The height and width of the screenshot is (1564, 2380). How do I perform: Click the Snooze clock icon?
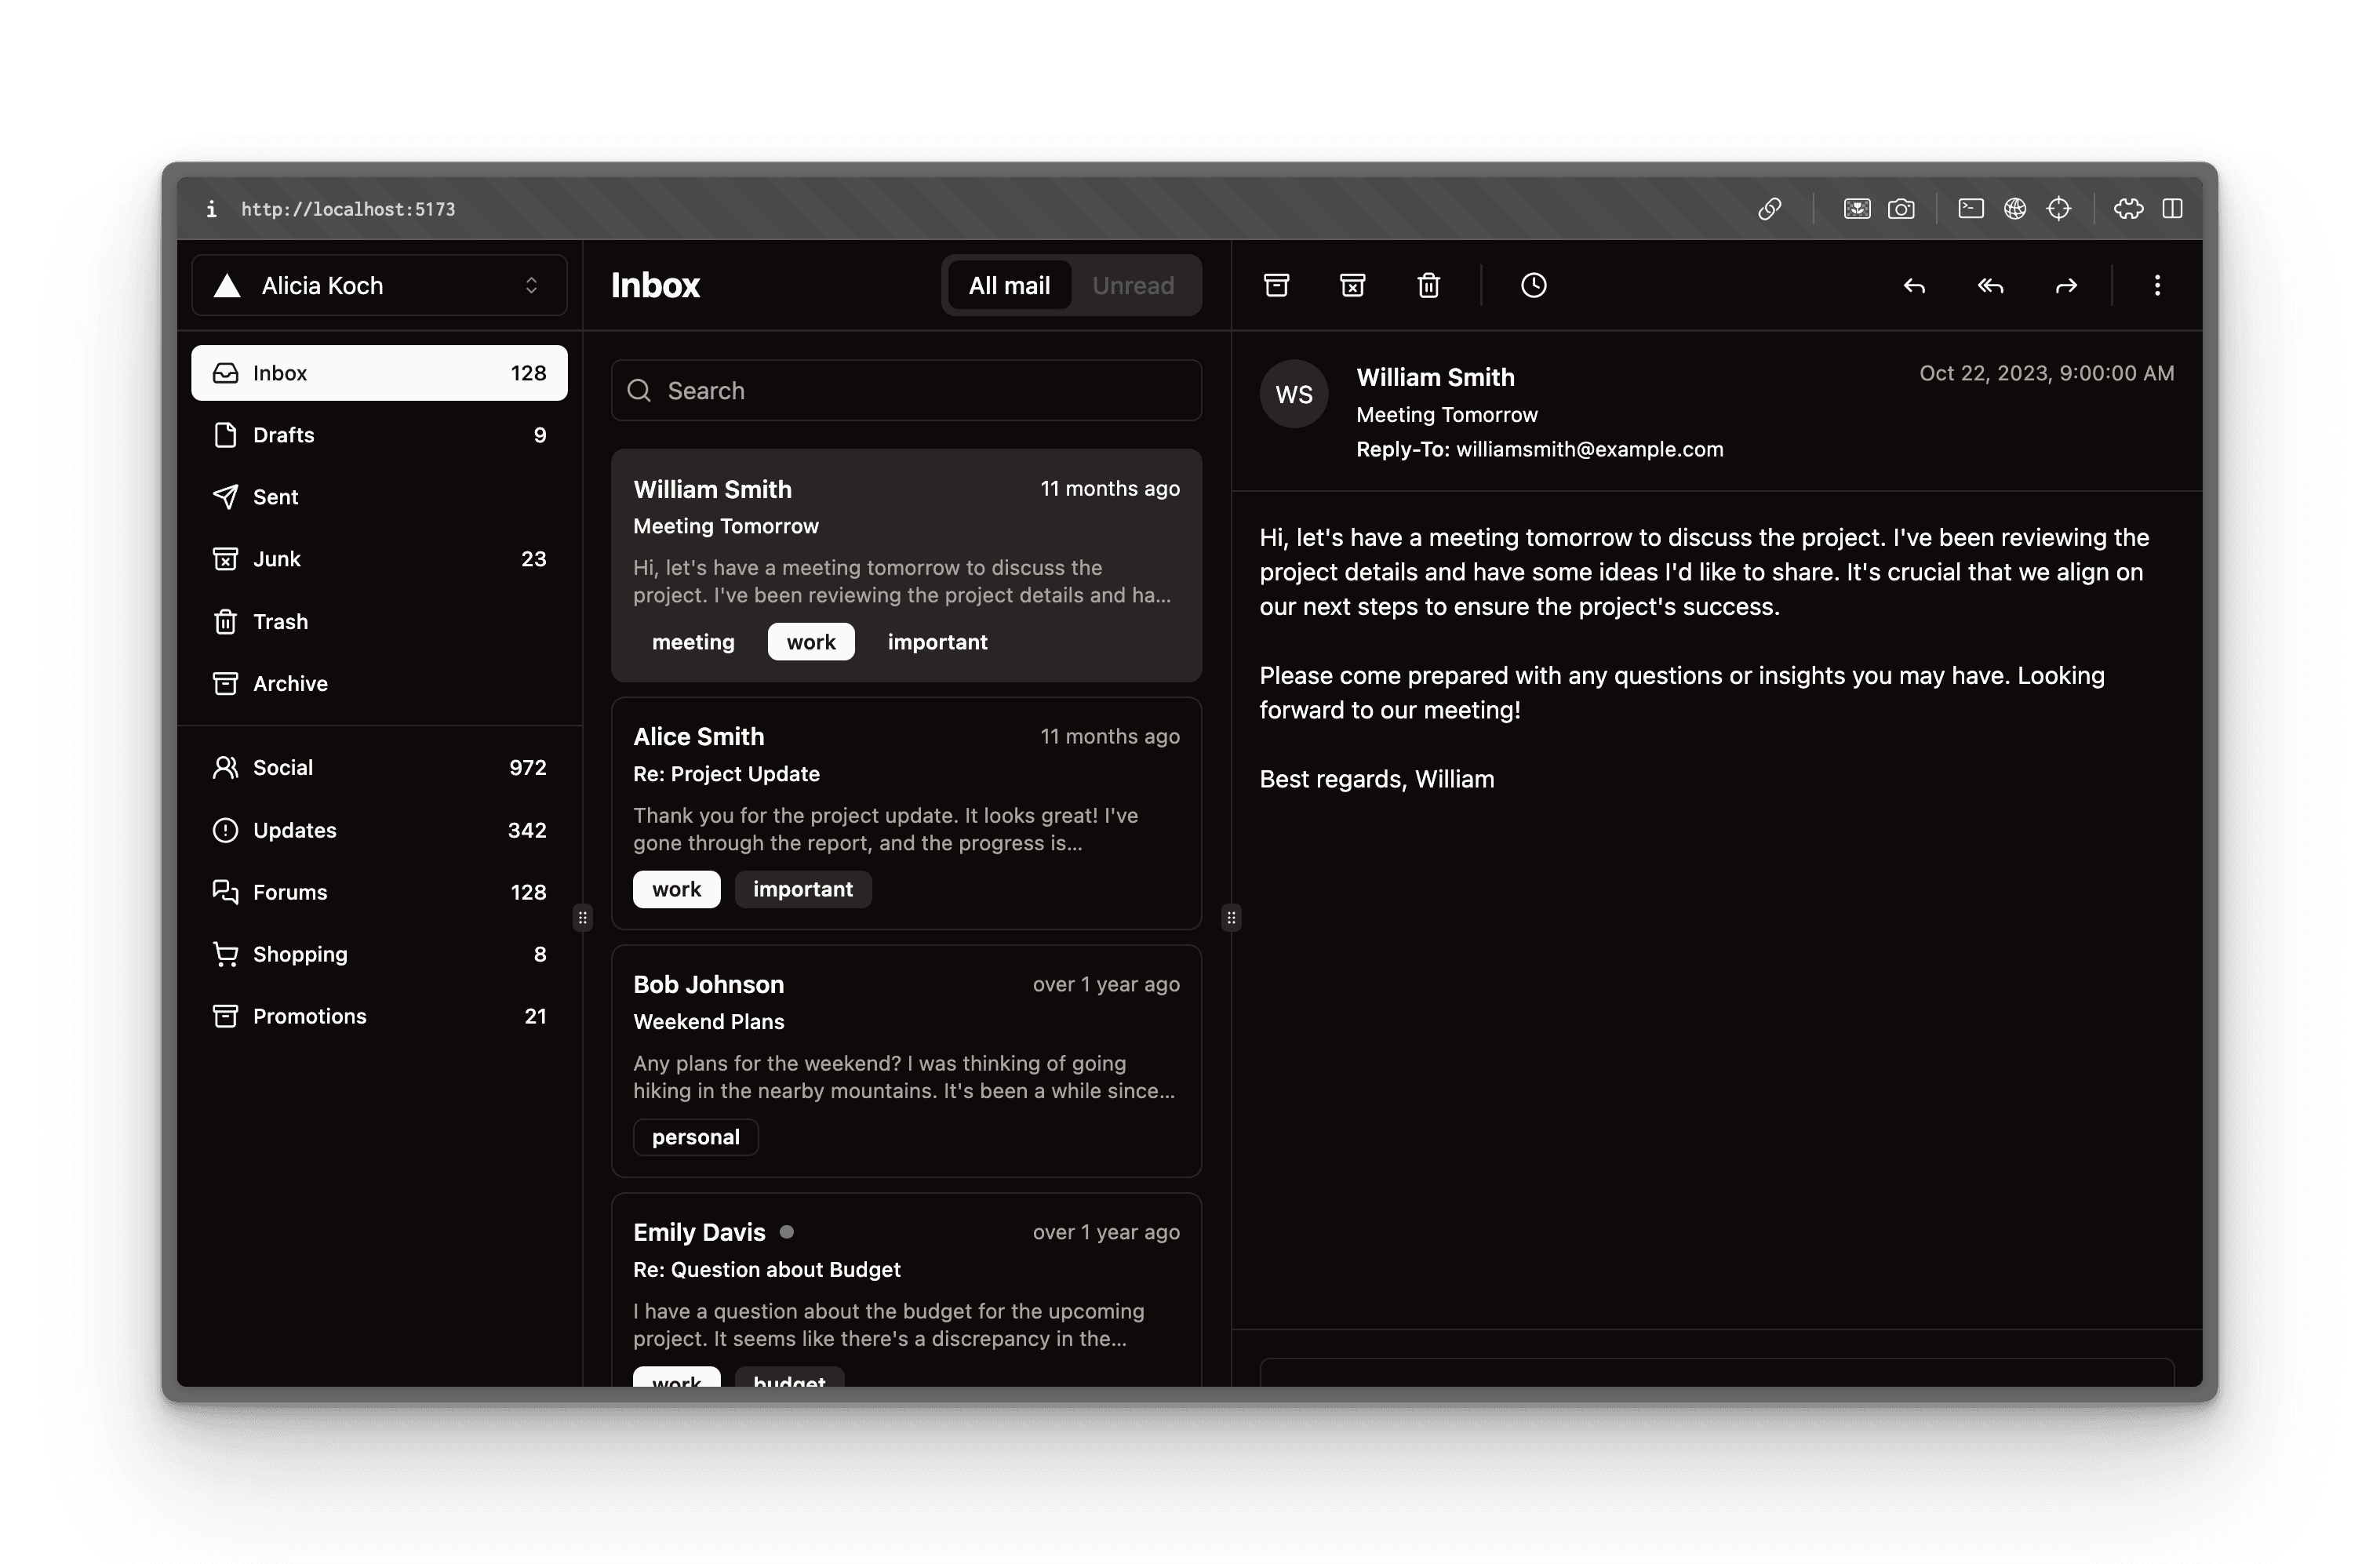tap(1533, 286)
